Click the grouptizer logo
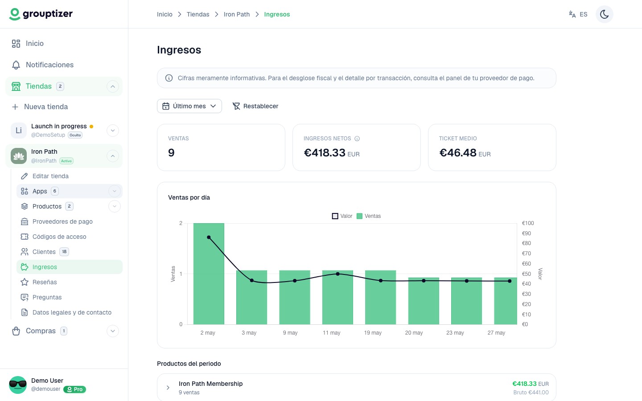The width and height of the screenshot is (642, 401). 41,14
